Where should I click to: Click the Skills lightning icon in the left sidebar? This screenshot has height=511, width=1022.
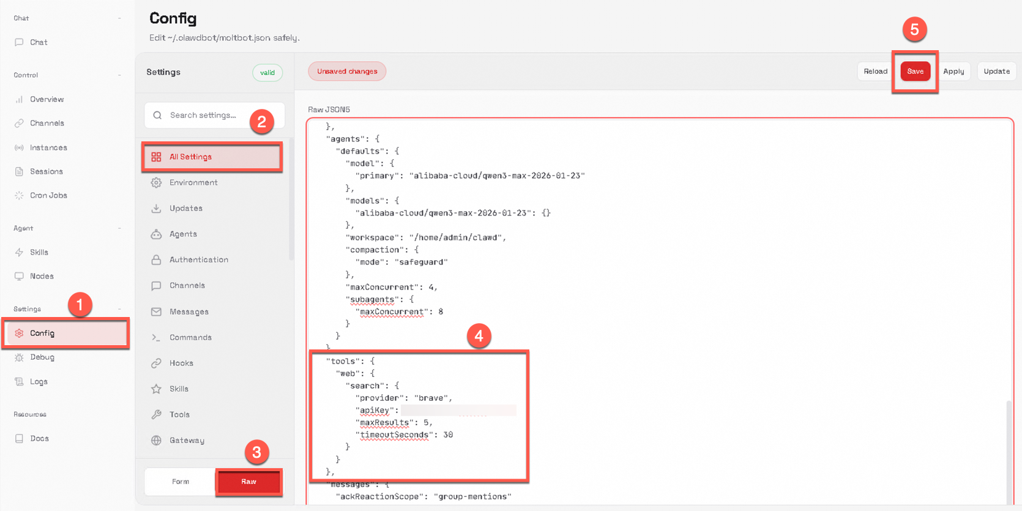pos(19,252)
